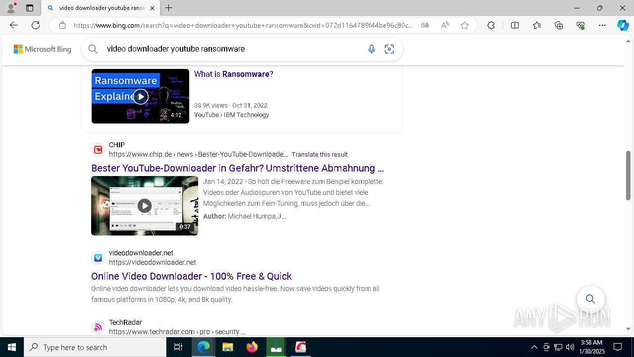Play the Ransomware Explained video thumbnail
Screen dimensions: 634x357
140,96
